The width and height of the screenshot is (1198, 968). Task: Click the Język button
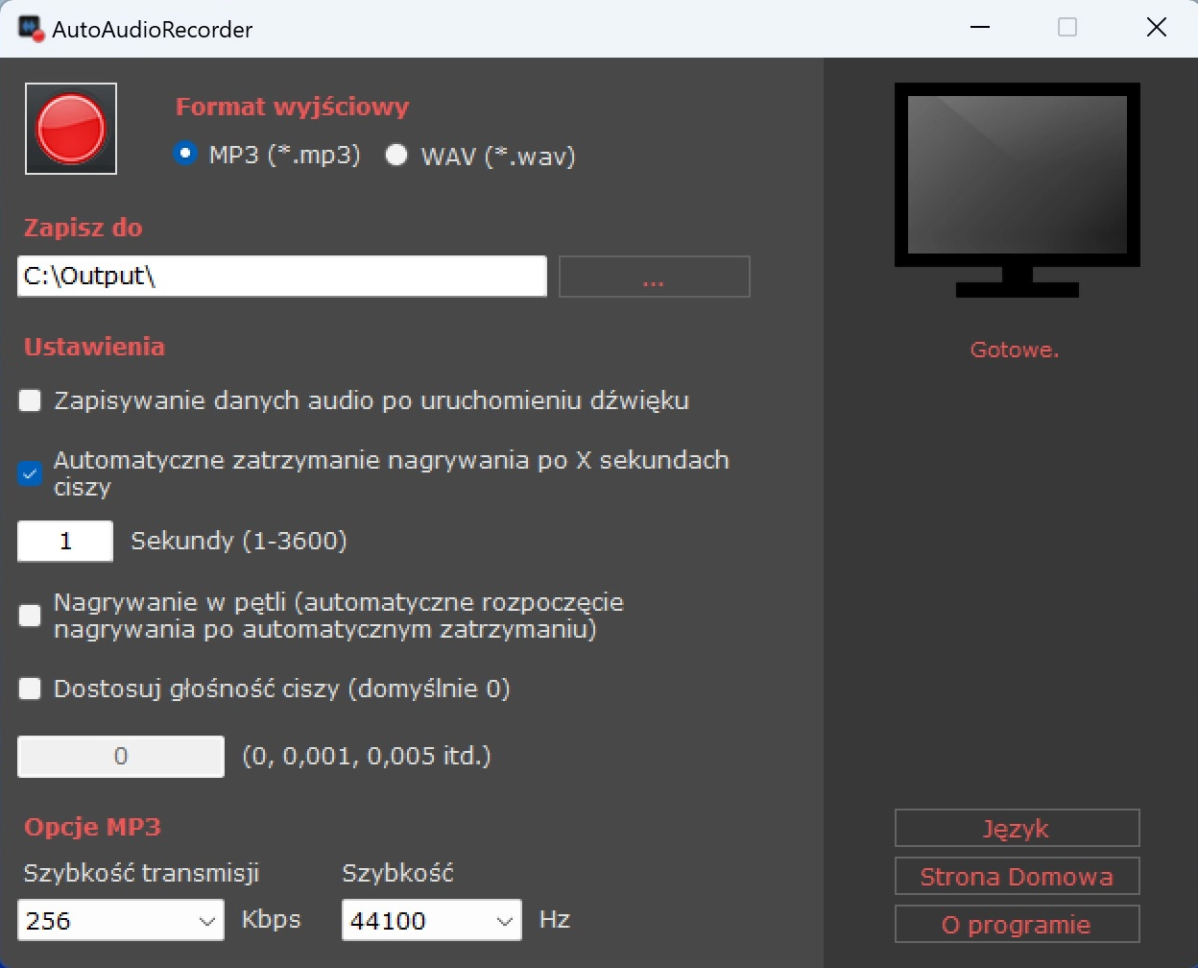[x=1018, y=828]
